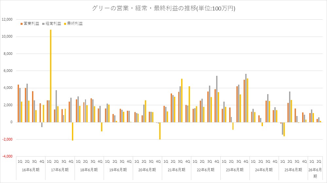
Task: Click the negative yellow bar in 17年6月期 4Q
Action: (73, 131)
